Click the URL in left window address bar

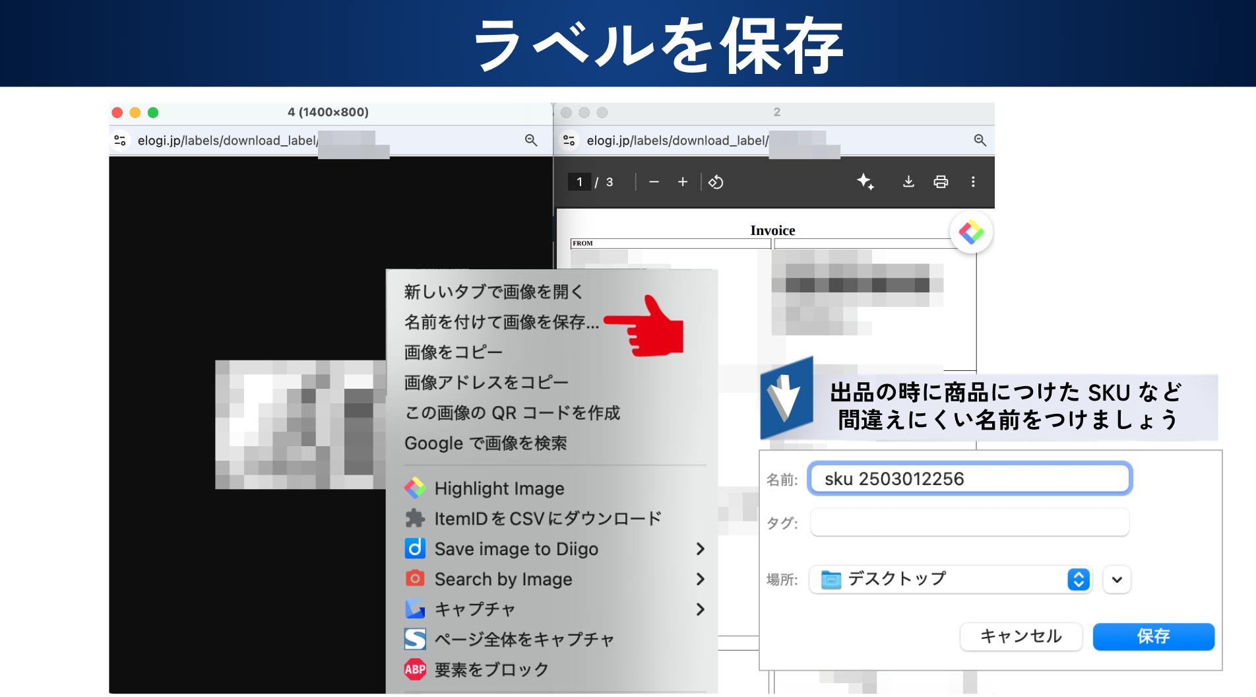[228, 141]
